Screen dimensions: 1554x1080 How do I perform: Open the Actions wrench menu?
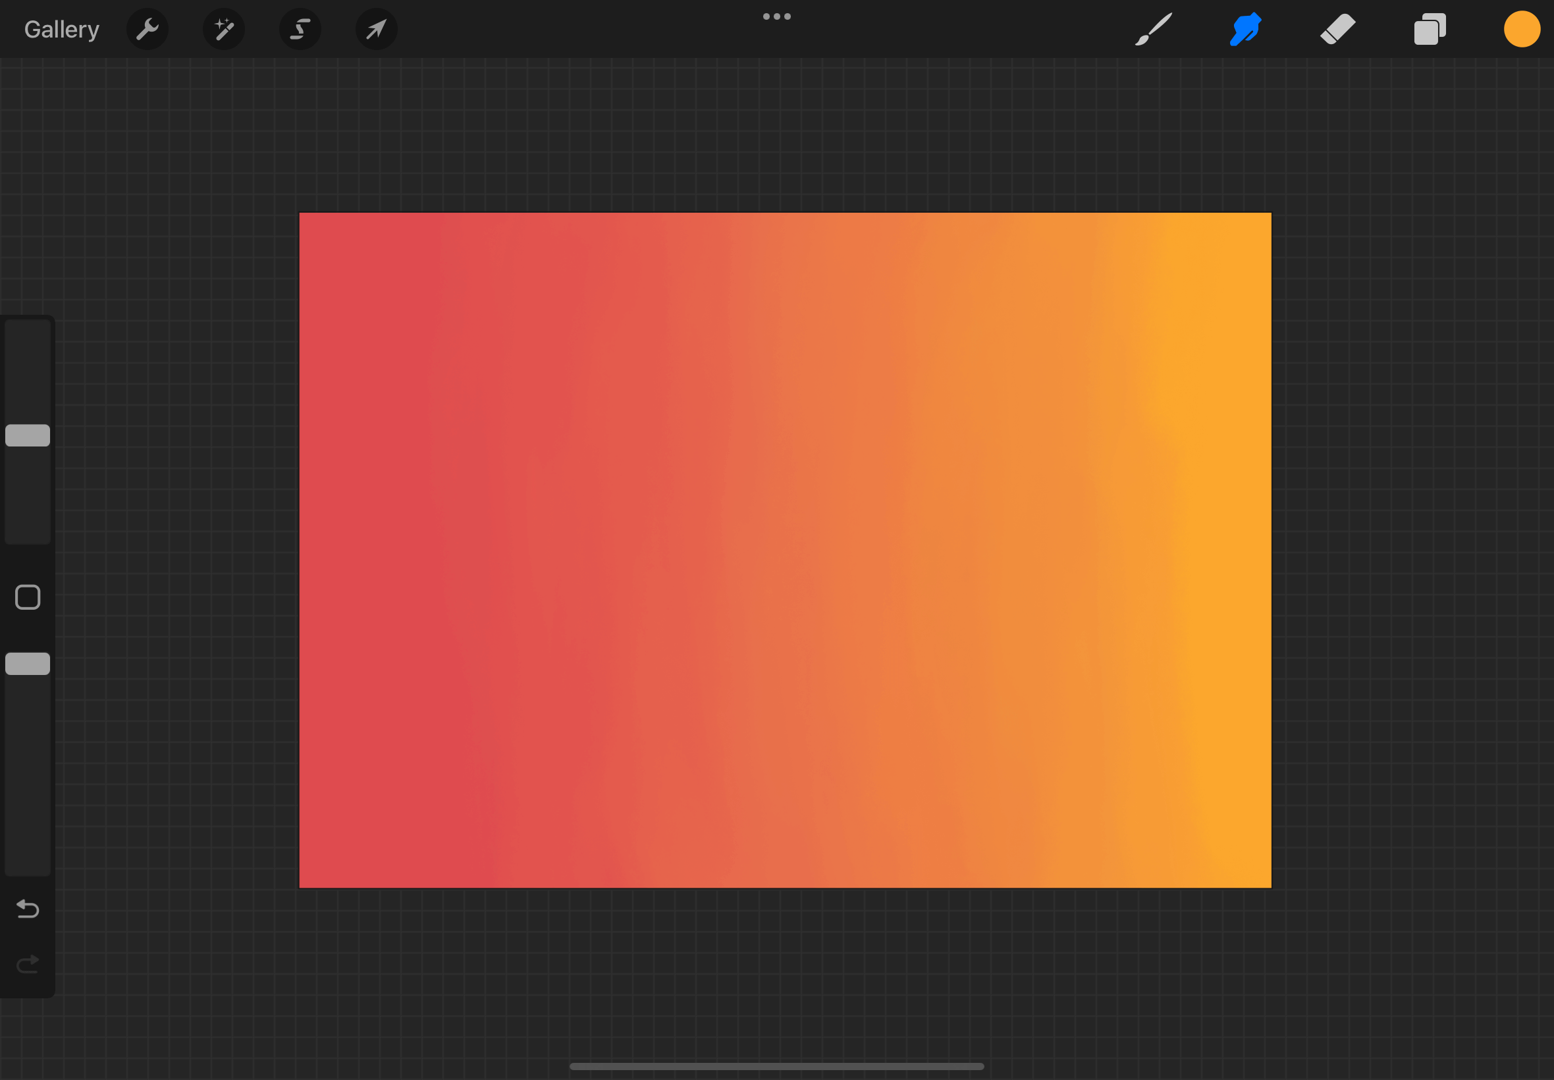[x=147, y=30]
